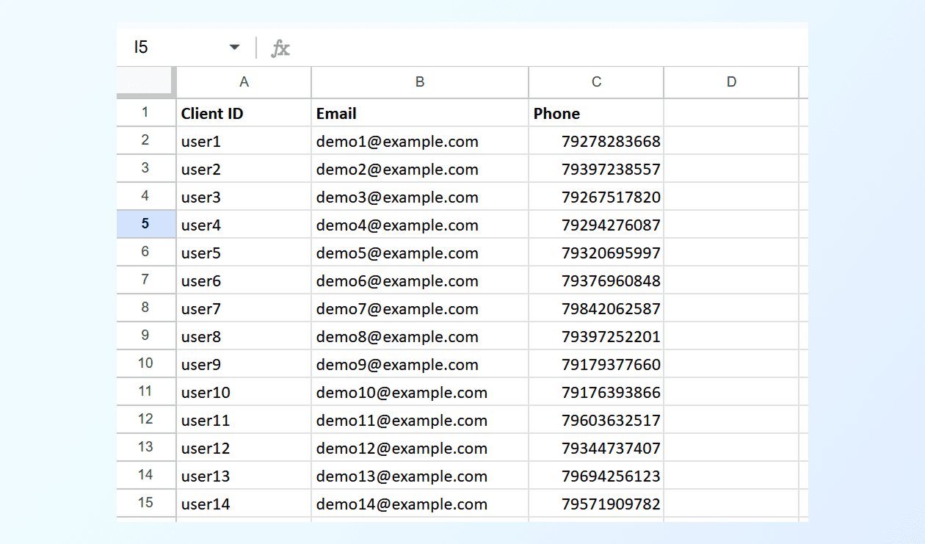
Task: Click the Email header cell
Action: coord(420,114)
